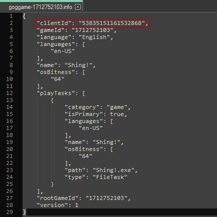Click the "rootGameId" key
The image size is (217, 217).
pyautogui.click(x=57, y=198)
